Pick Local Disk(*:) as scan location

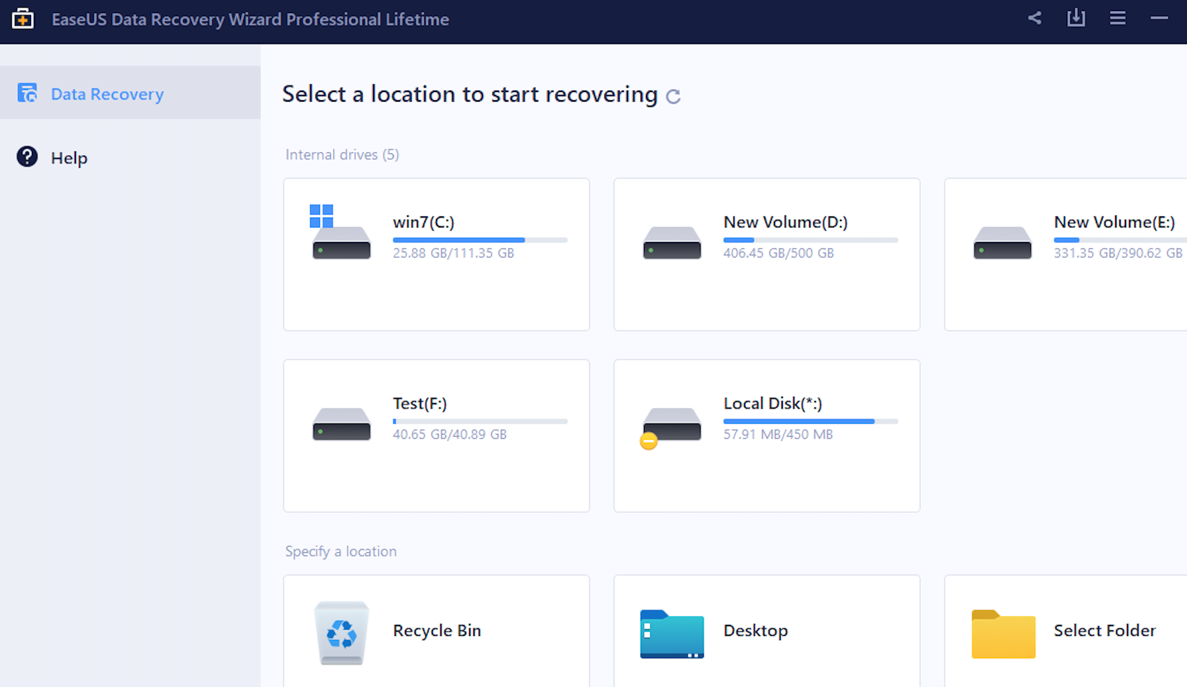click(x=766, y=435)
